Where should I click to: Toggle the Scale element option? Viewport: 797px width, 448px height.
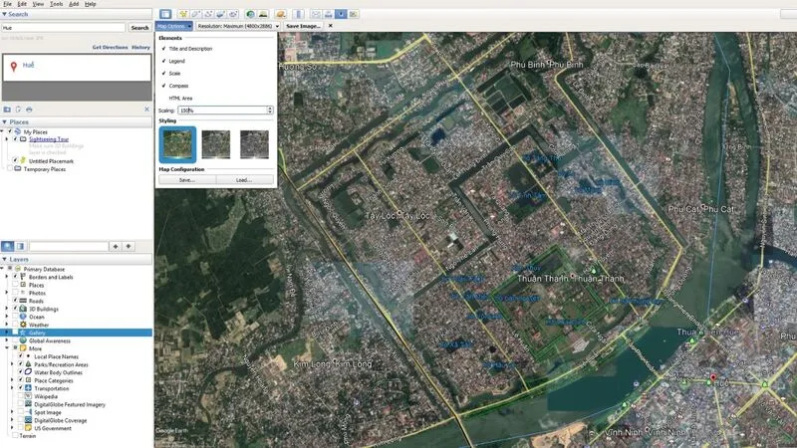tap(170, 73)
